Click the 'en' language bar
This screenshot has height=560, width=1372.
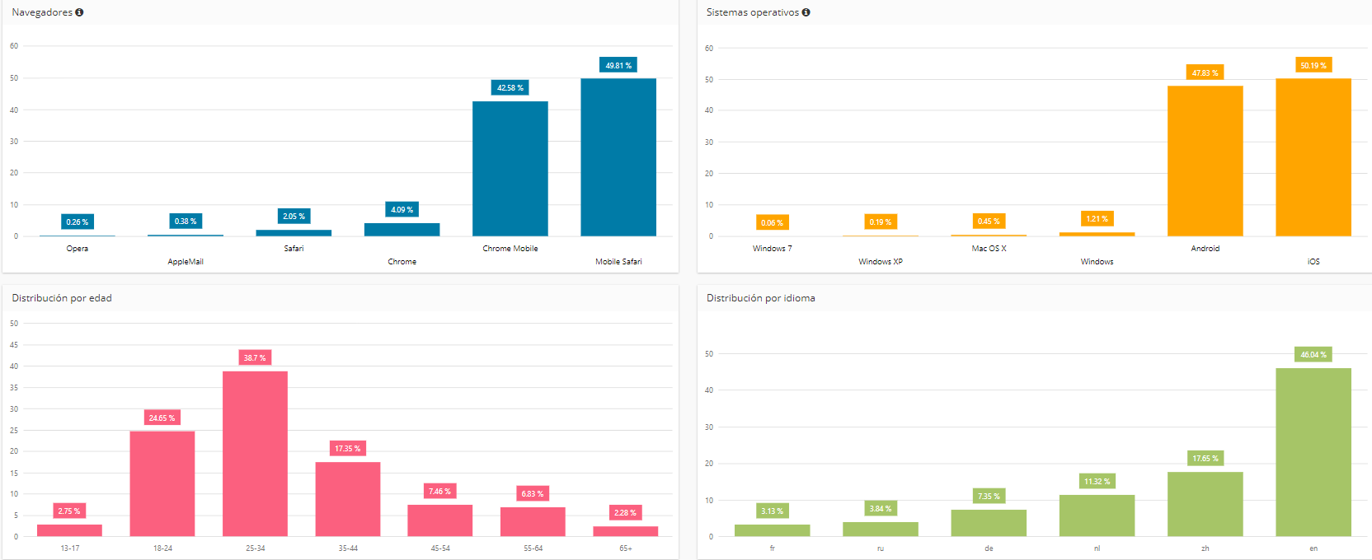click(x=1313, y=452)
